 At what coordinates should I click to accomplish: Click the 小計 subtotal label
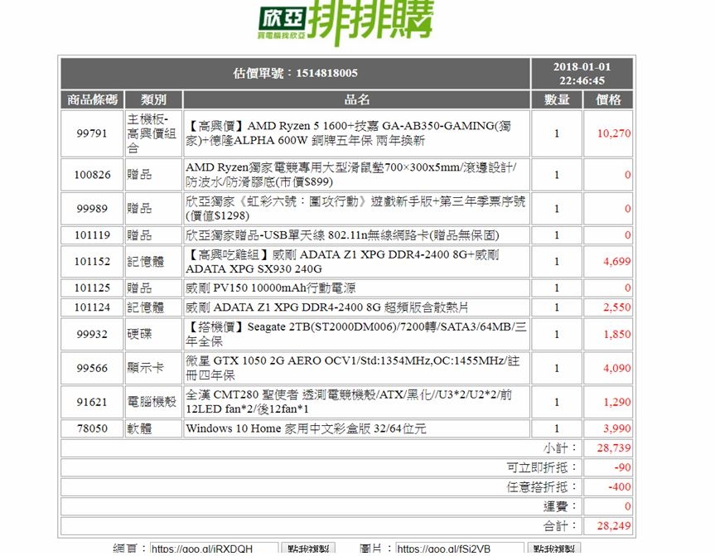[560, 448]
